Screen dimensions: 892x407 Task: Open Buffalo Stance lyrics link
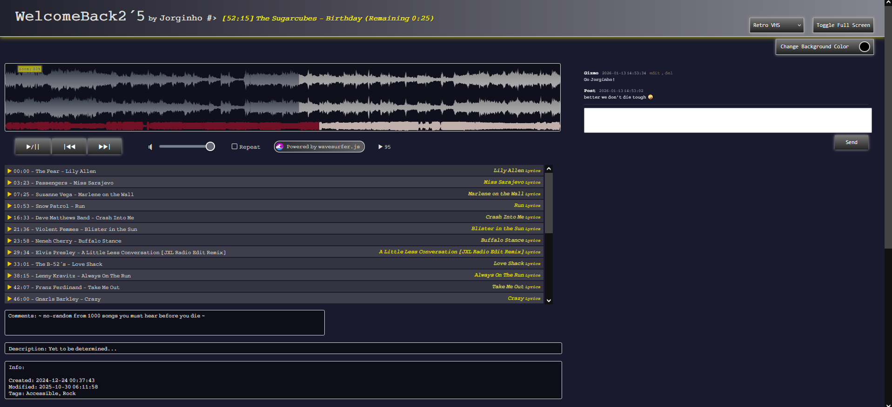pos(532,241)
